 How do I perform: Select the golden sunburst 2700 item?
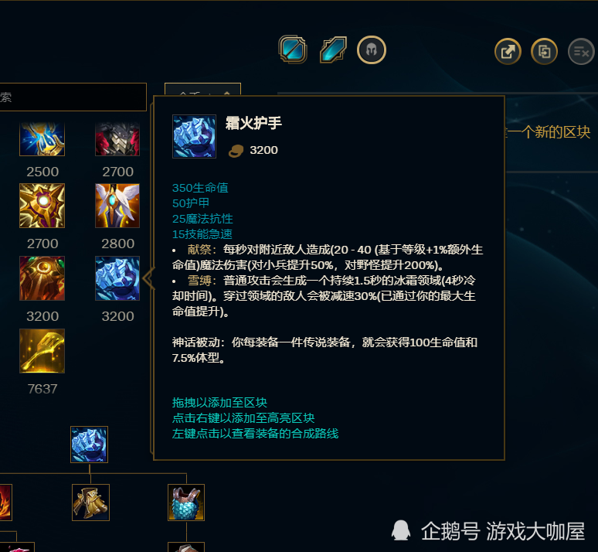click(x=42, y=206)
